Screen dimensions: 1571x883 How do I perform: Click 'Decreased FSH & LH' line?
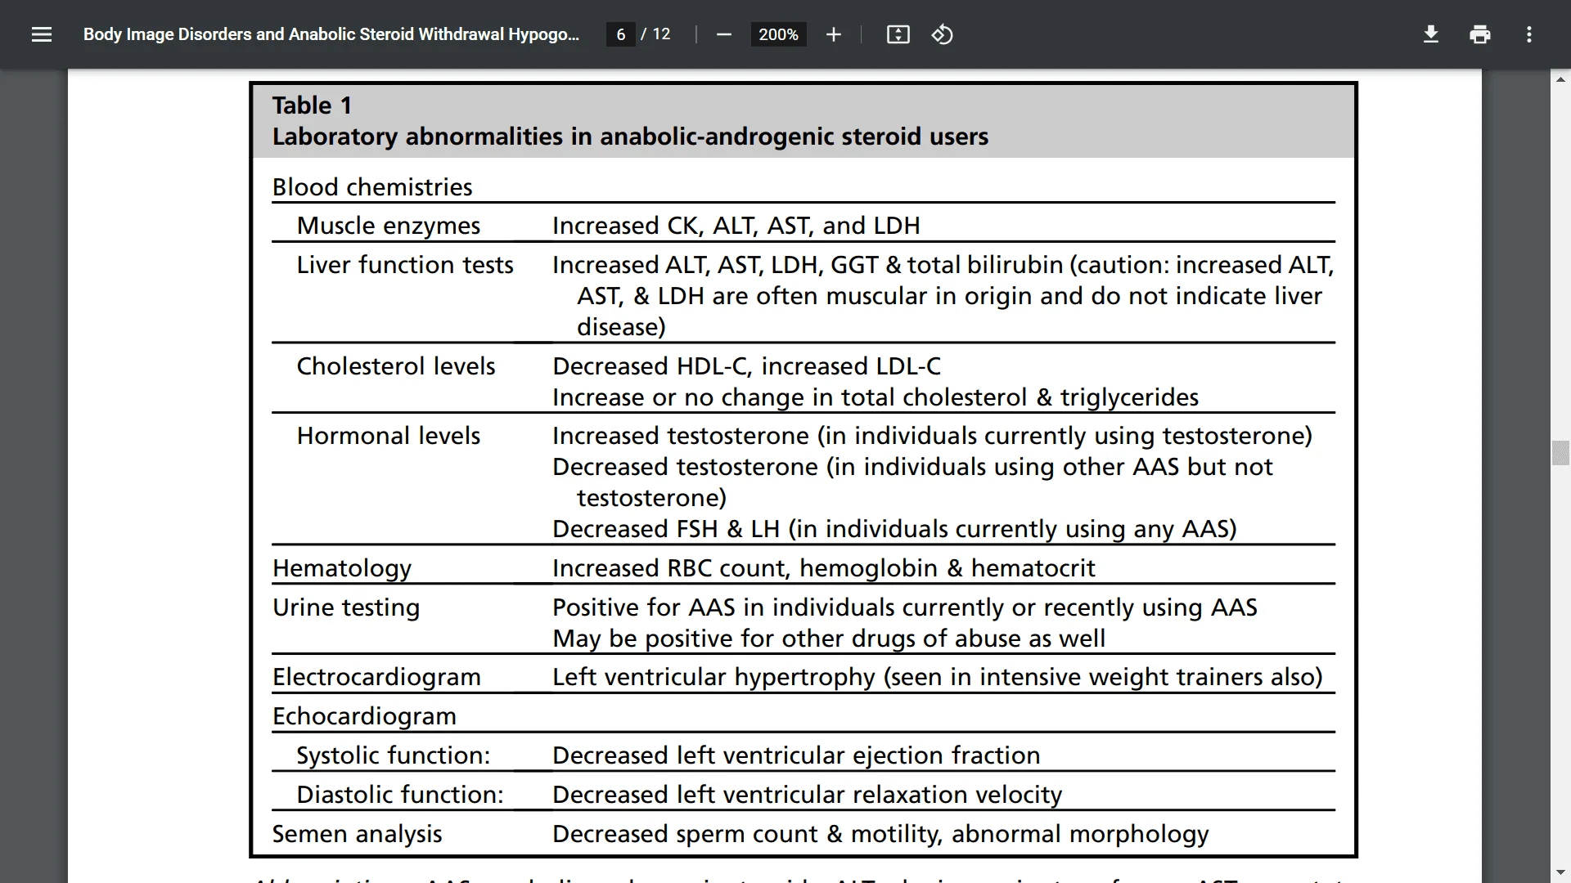894,529
